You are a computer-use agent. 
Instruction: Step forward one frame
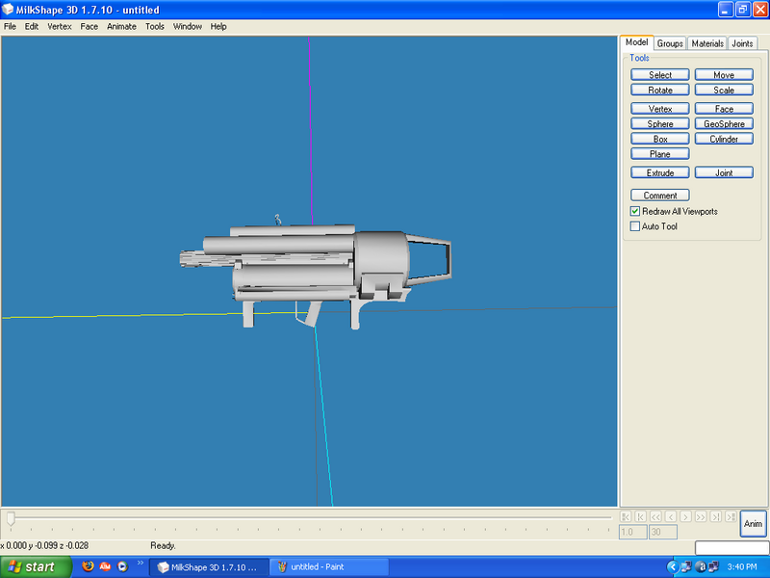pyautogui.click(x=685, y=516)
